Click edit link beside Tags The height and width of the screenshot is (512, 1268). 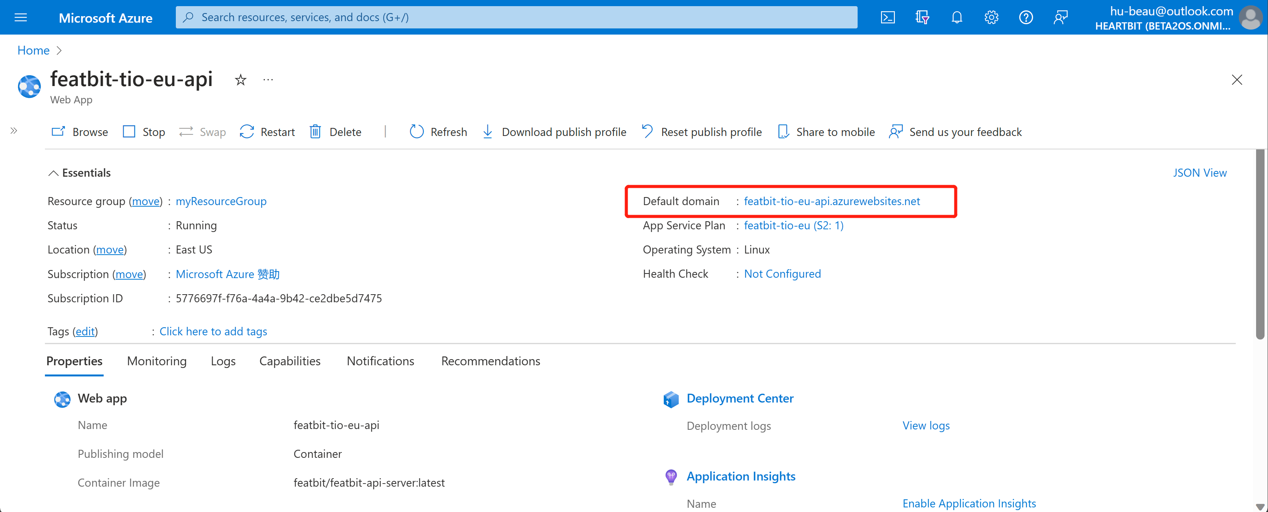(x=85, y=331)
